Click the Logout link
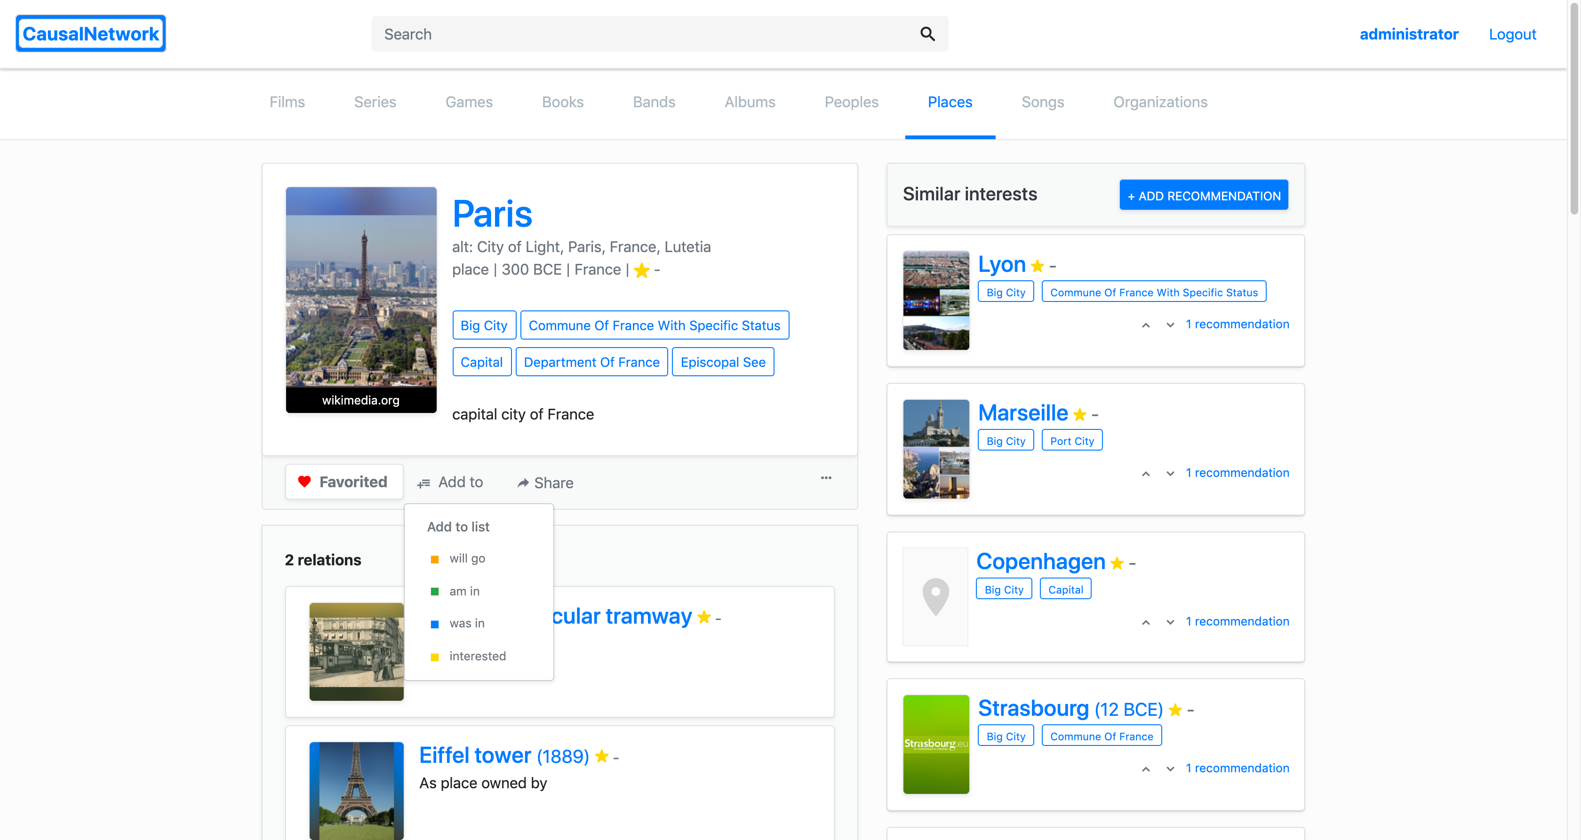Screen dimensions: 1581x840 1512,34
